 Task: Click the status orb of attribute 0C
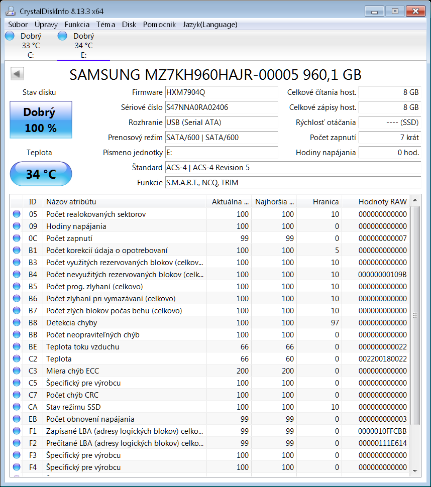[x=17, y=238]
